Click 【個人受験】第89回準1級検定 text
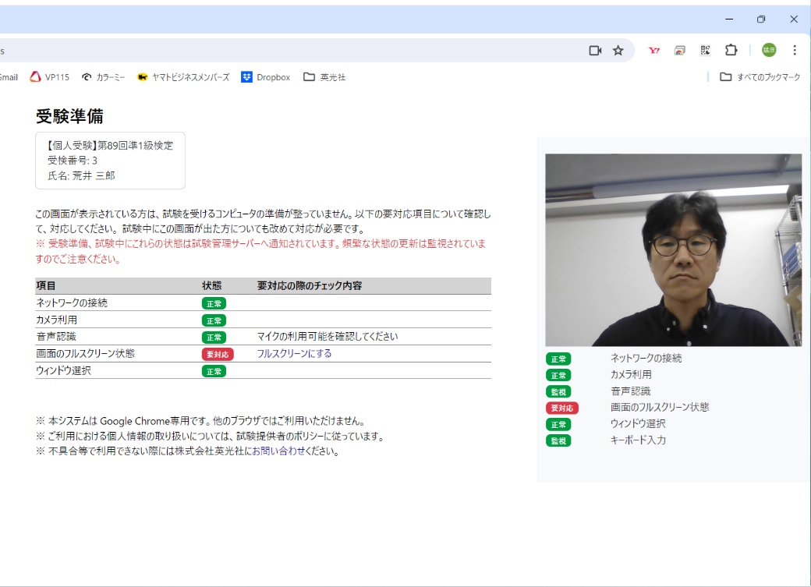Image resolution: width=811 pixels, height=587 pixels. [x=110, y=145]
